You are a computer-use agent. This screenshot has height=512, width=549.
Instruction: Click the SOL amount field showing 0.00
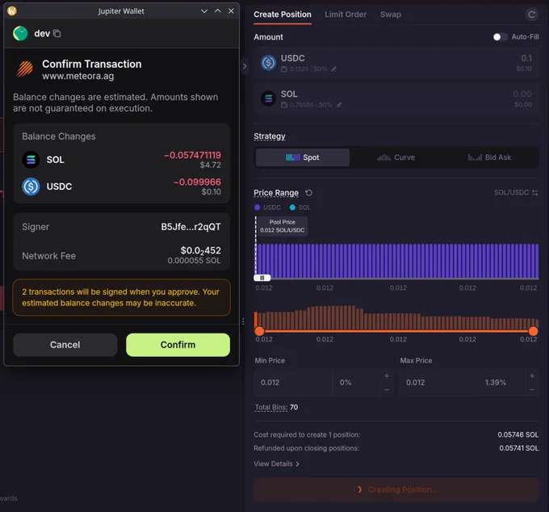[x=522, y=94]
